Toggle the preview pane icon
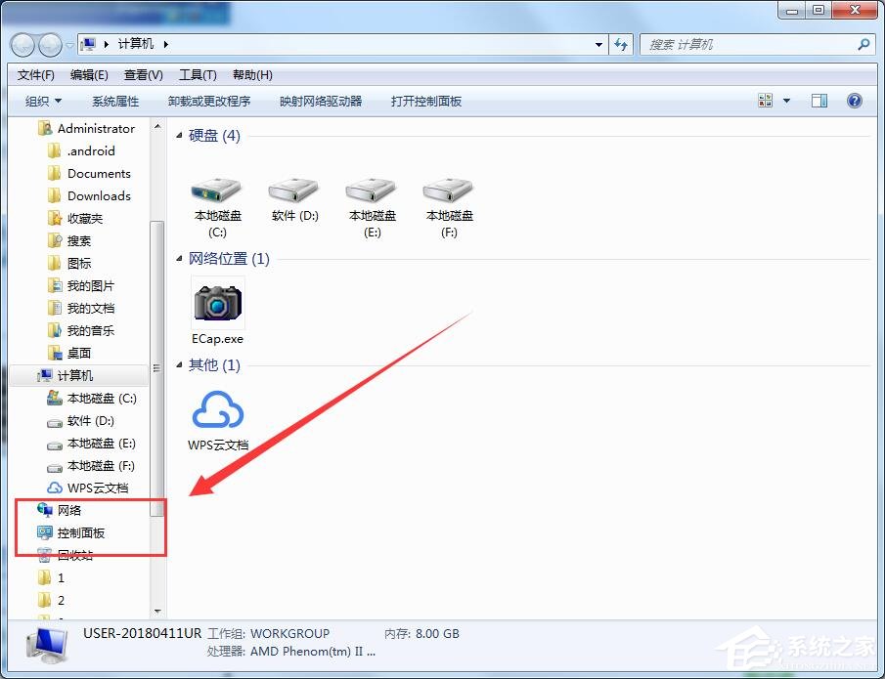Screen dimensions: 885x679 [819, 100]
